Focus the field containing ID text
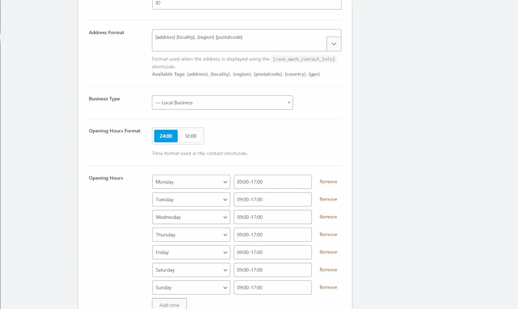The width and height of the screenshot is (518, 309). [246, 3]
